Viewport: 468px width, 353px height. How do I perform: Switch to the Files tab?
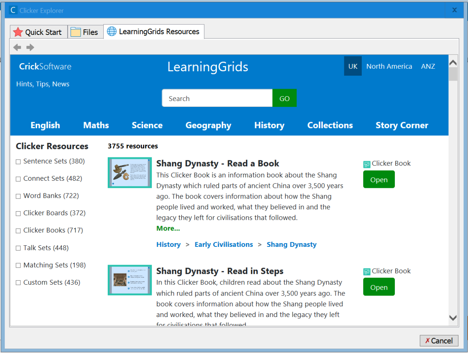[85, 32]
